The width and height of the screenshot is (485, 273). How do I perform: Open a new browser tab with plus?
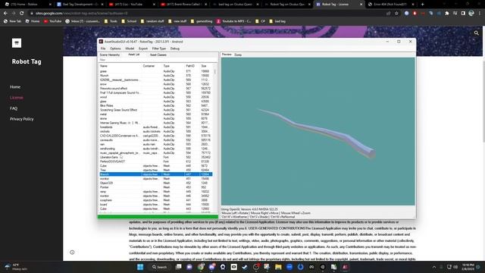tap(423, 5)
